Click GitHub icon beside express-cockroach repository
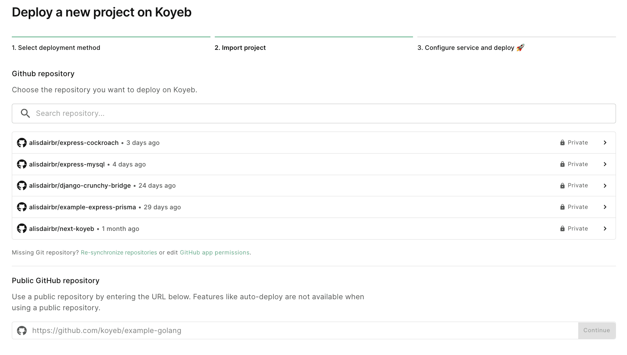This screenshot has width=627, height=355. (x=22, y=143)
